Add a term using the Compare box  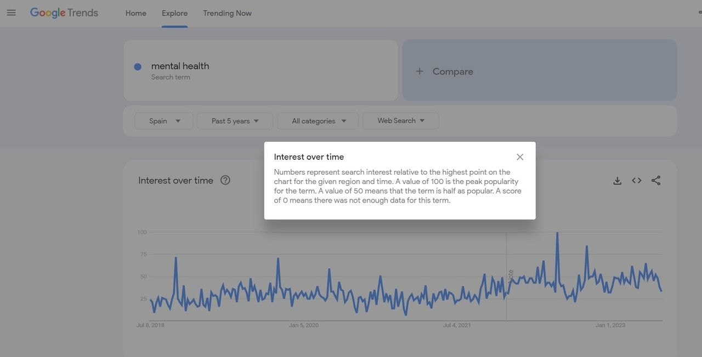[453, 71]
